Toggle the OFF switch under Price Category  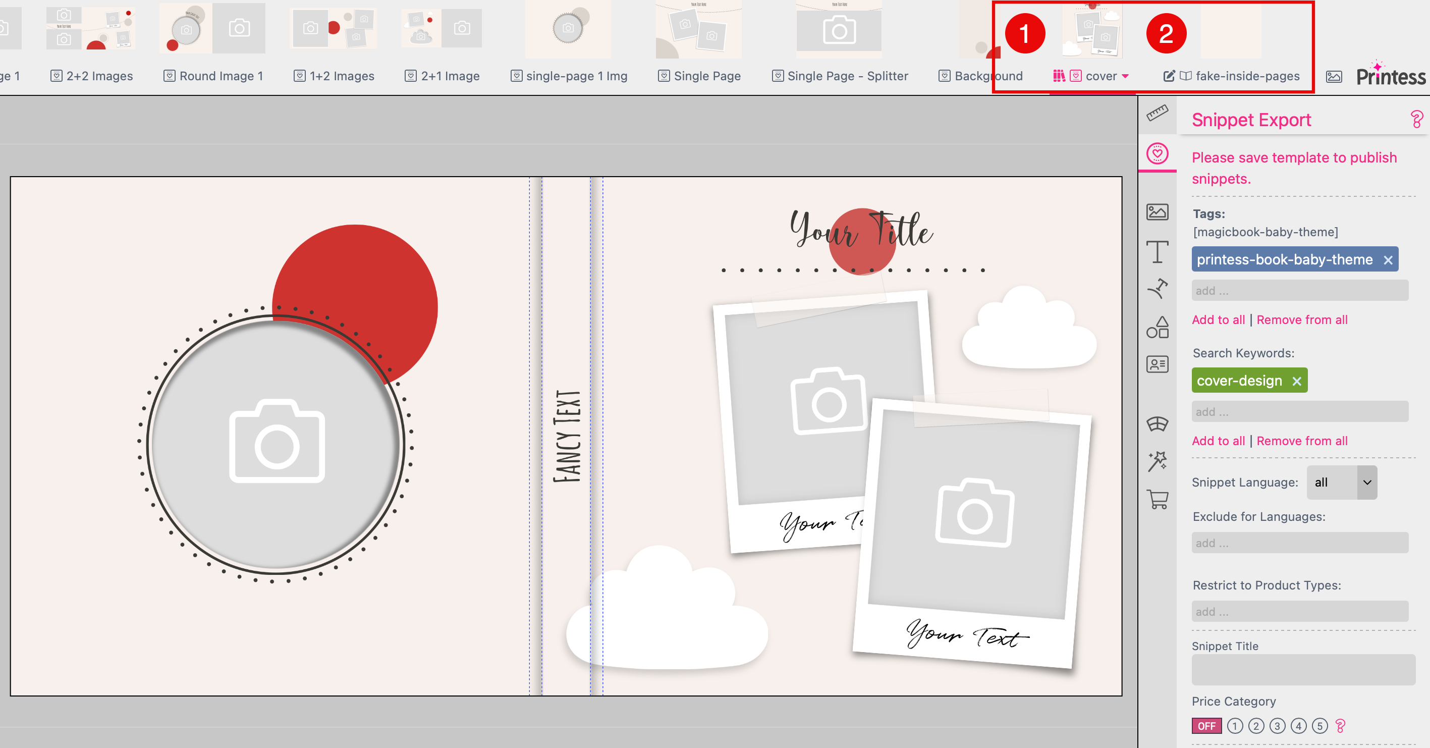[x=1206, y=726]
